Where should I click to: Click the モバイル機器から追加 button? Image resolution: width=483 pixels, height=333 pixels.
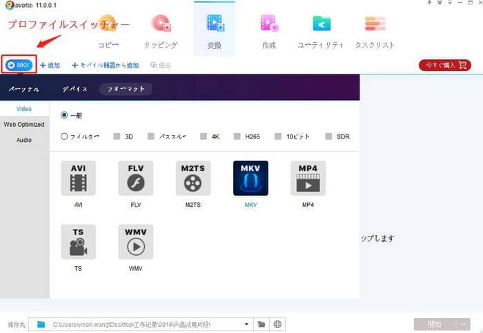click(106, 65)
